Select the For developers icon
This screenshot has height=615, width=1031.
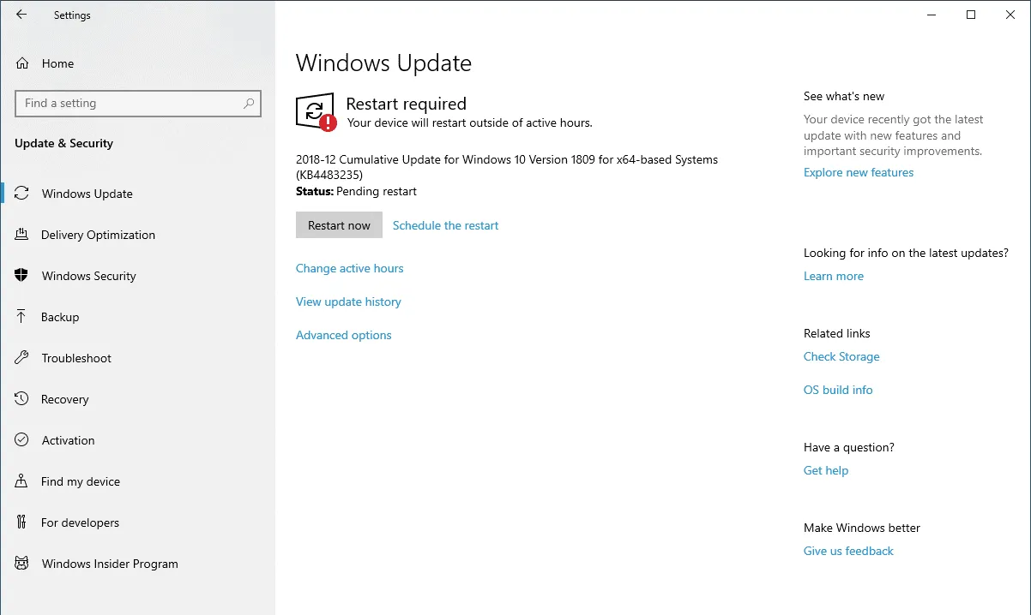(x=22, y=522)
